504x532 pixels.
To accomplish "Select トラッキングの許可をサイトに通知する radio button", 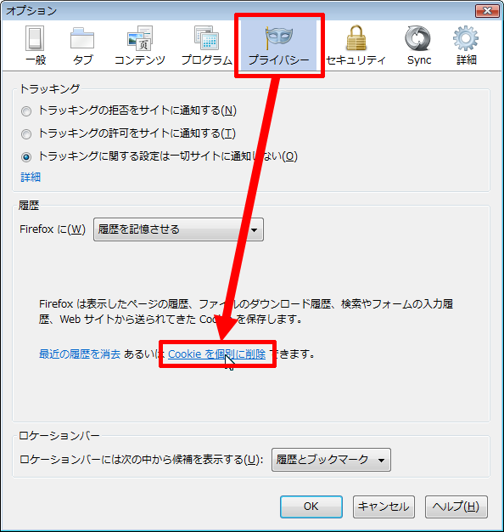I will (26, 134).
